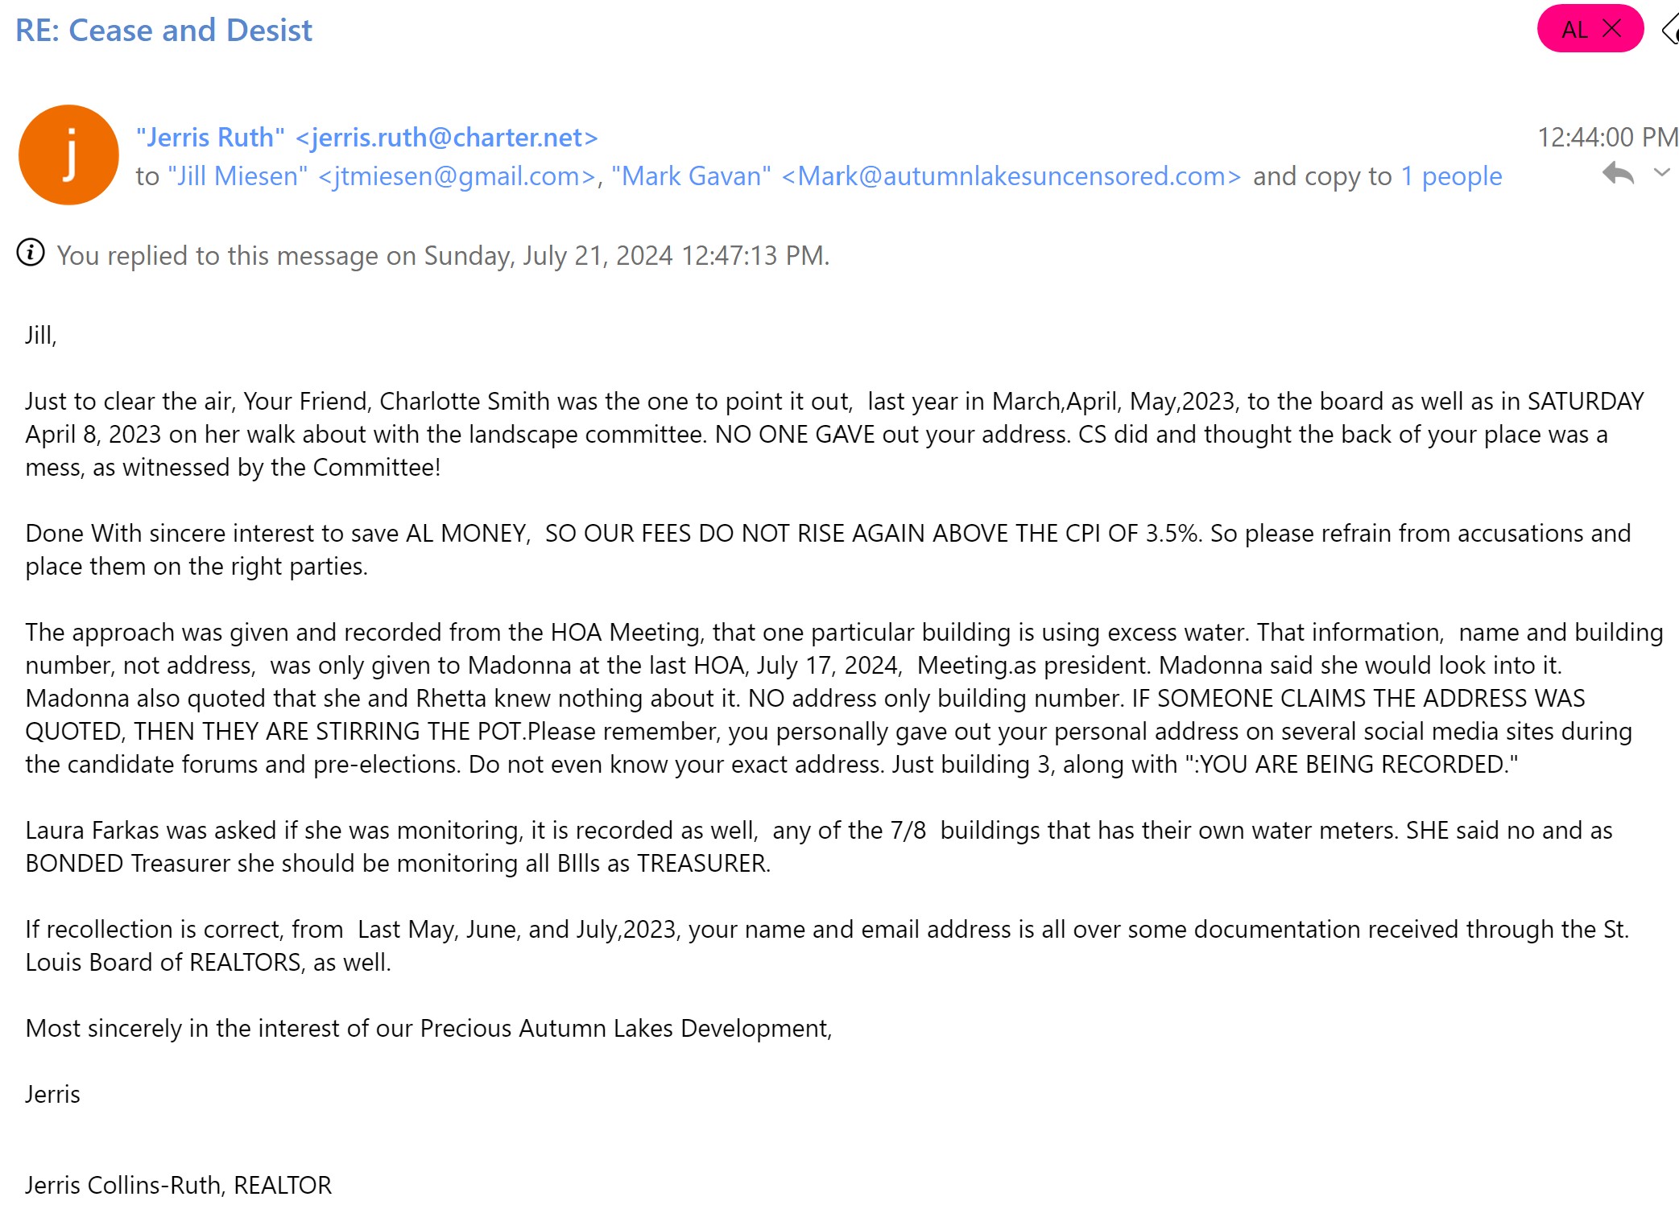The height and width of the screenshot is (1205, 1679).
Task: Click the reply arrow icon
Action: (x=1617, y=174)
